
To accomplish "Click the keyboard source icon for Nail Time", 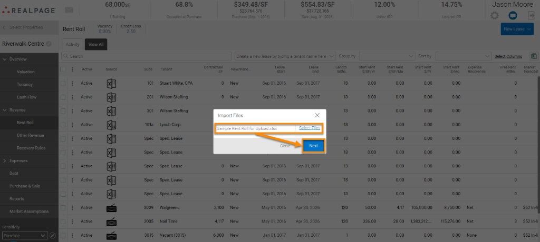I will (x=111, y=221).
